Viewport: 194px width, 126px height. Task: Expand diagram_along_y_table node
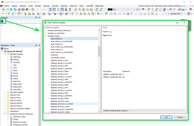pyautogui.click(x=48, y=85)
